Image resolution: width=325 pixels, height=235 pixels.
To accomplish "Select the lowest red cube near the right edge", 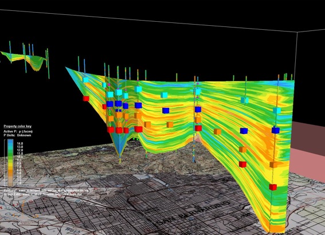I will [x=273, y=187].
